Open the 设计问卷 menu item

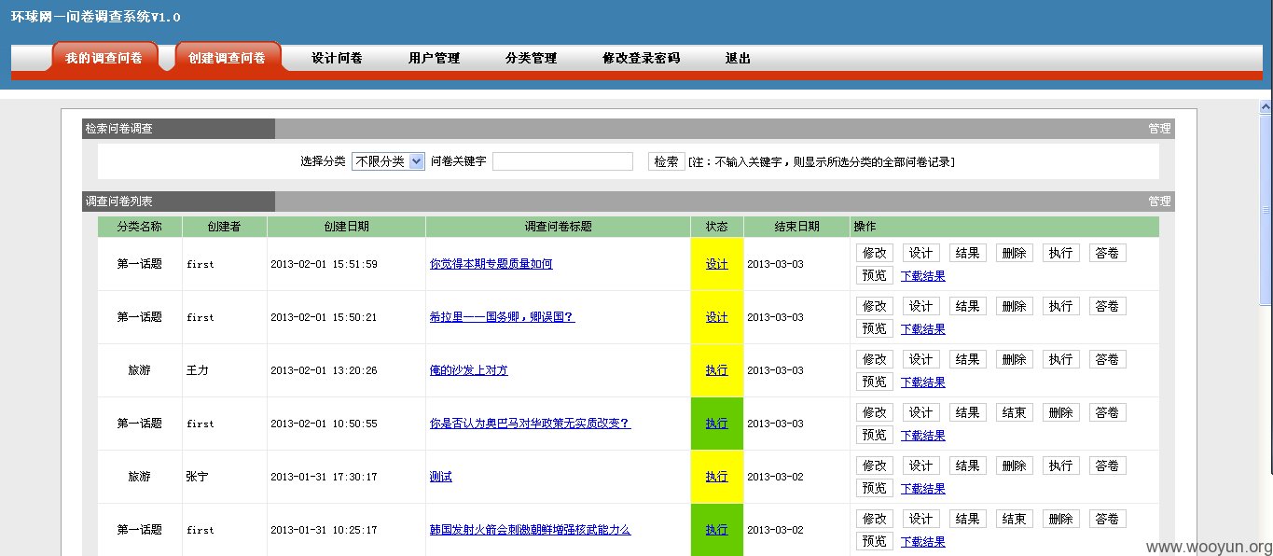[x=337, y=58]
